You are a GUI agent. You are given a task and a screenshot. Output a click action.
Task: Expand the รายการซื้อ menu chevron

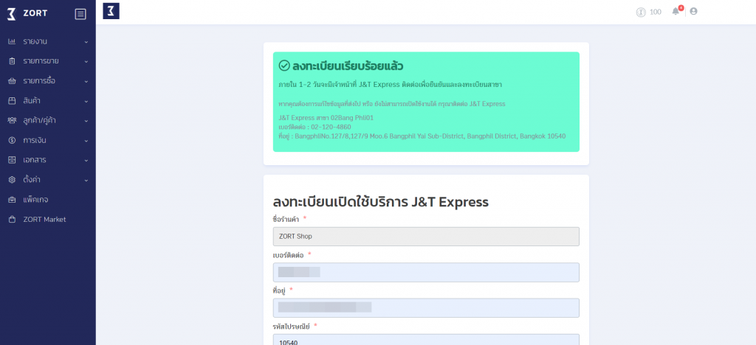[x=86, y=81]
